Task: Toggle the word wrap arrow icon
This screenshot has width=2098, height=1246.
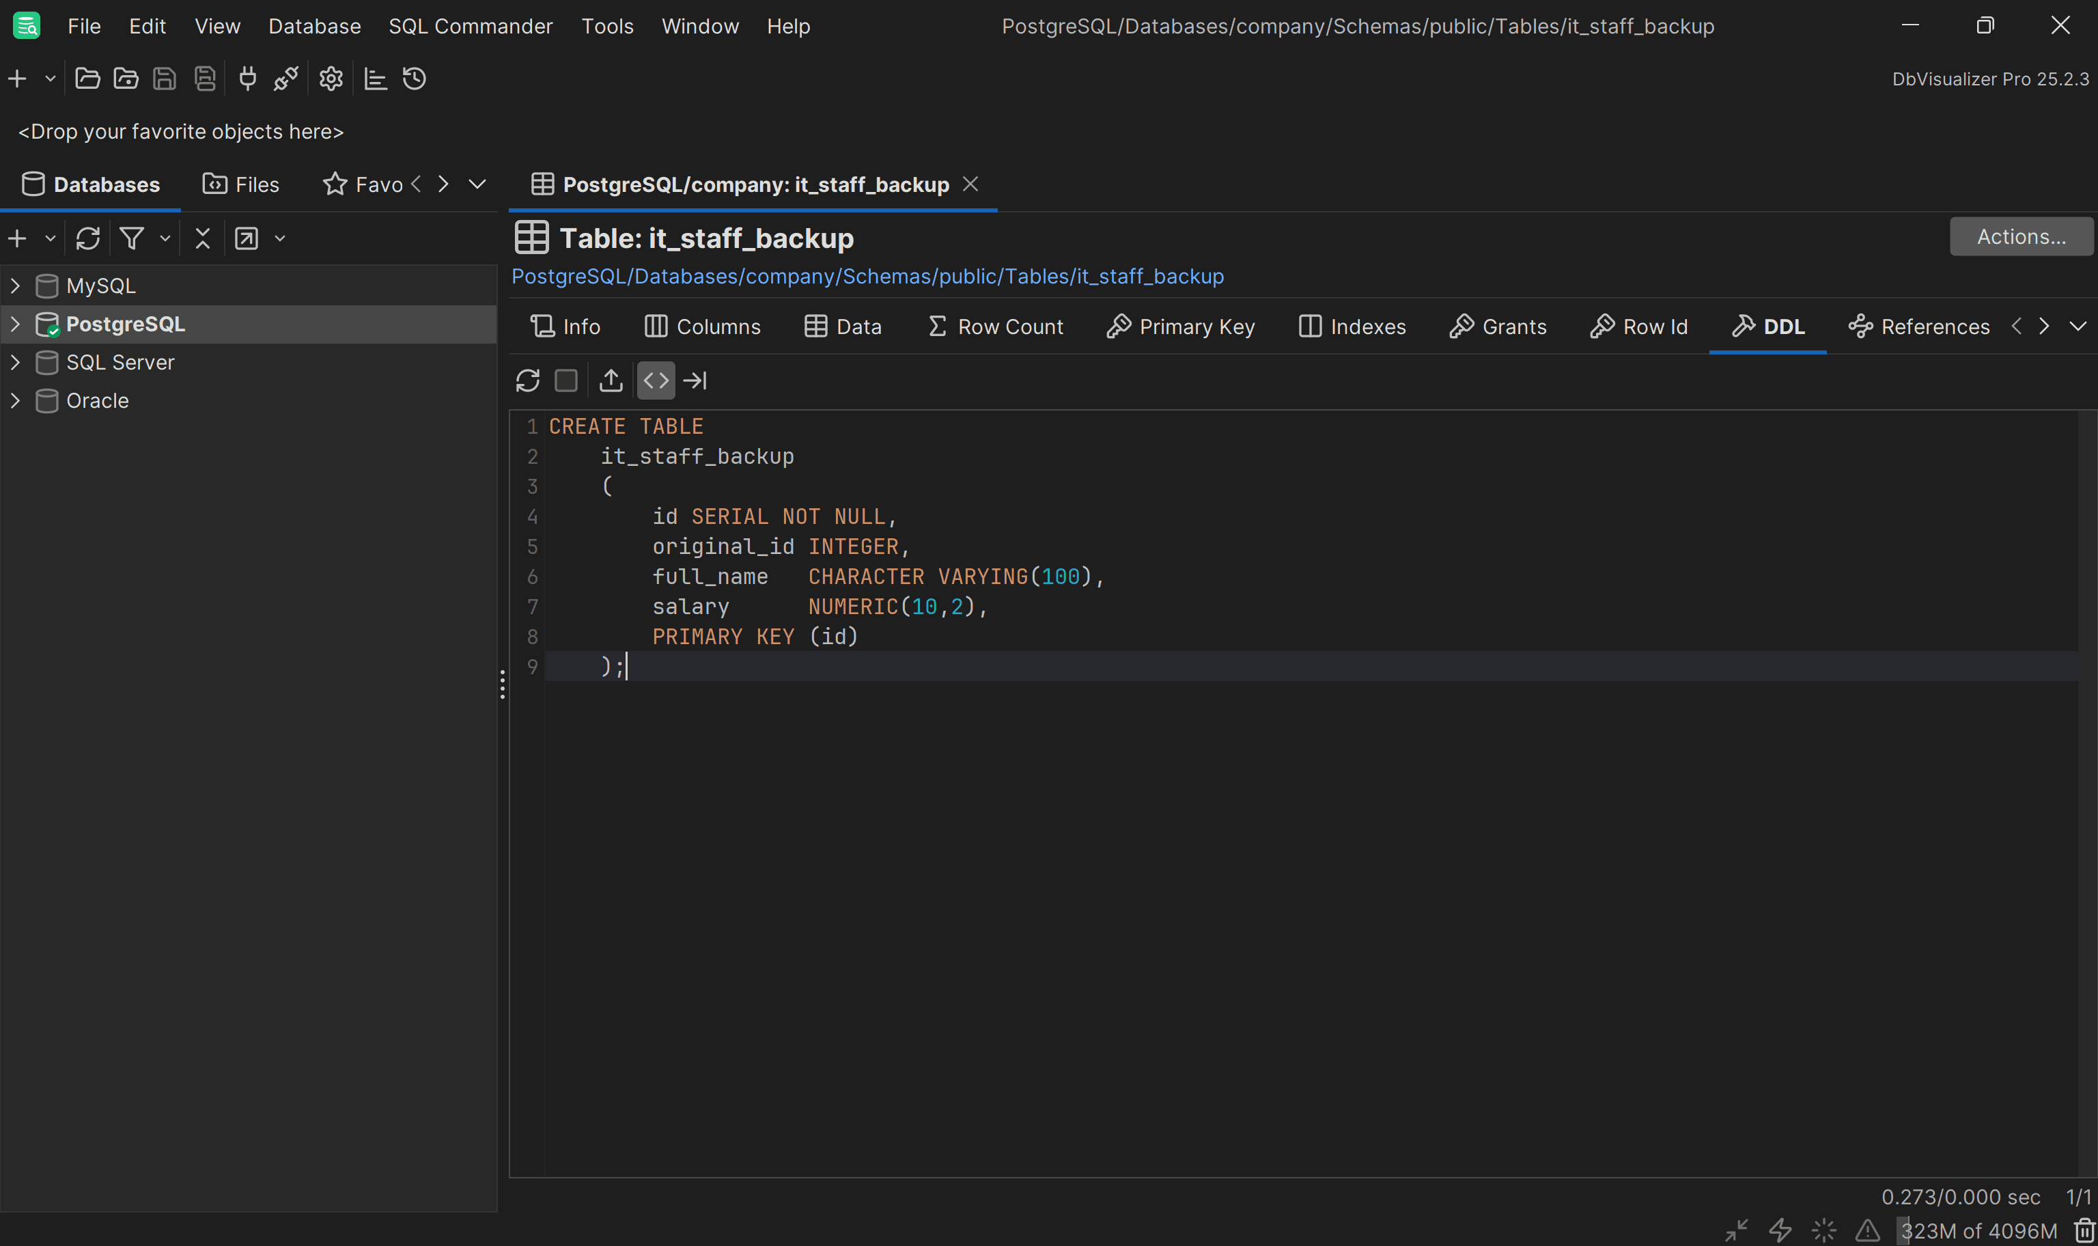Action: click(695, 380)
